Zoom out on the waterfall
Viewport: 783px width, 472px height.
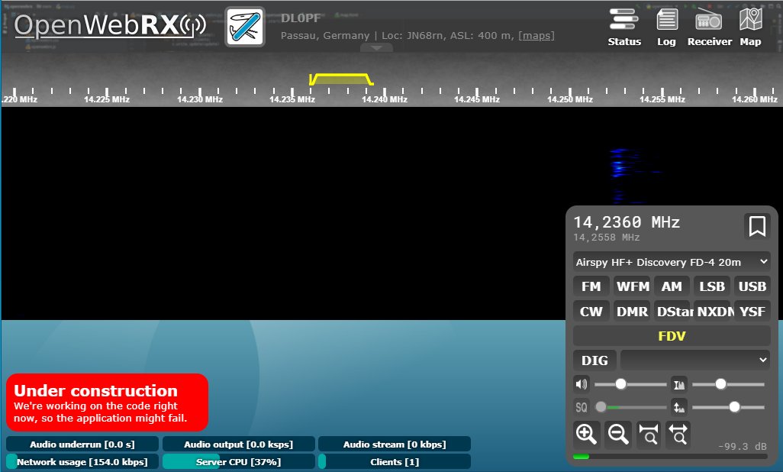617,434
